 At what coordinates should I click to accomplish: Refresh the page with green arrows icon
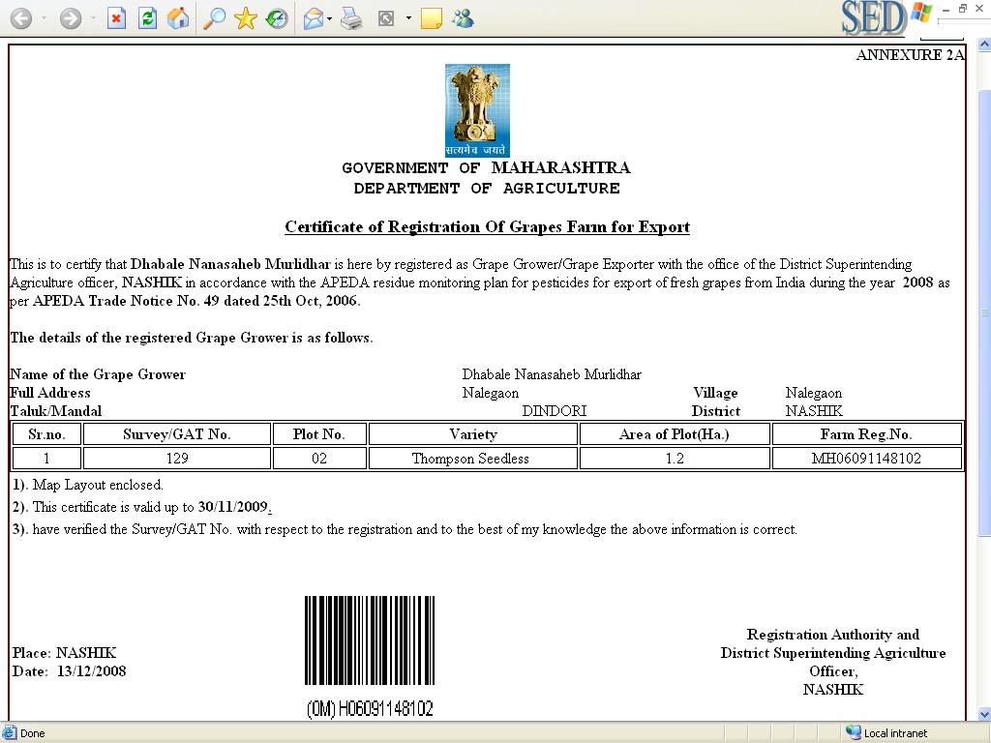pyautogui.click(x=148, y=18)
